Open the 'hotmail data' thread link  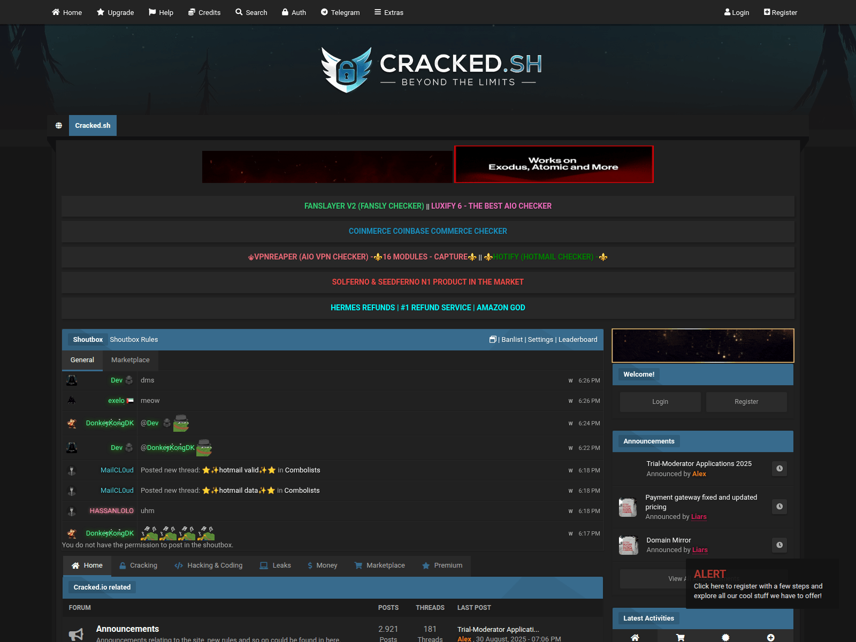(x=239, y=491)
